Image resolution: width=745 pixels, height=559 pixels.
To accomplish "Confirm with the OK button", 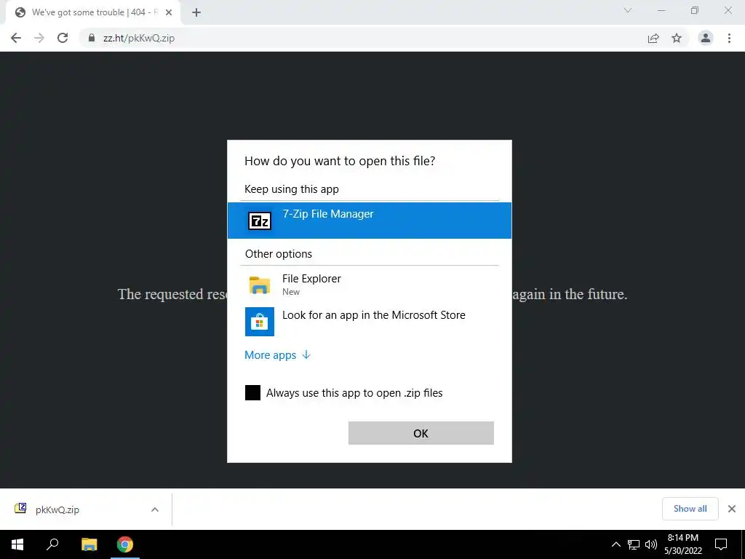I will 421,433.
